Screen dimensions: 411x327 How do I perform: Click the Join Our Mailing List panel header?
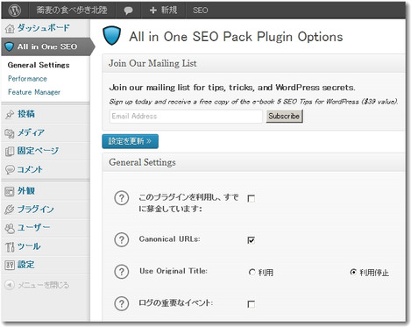click(253, 63)
